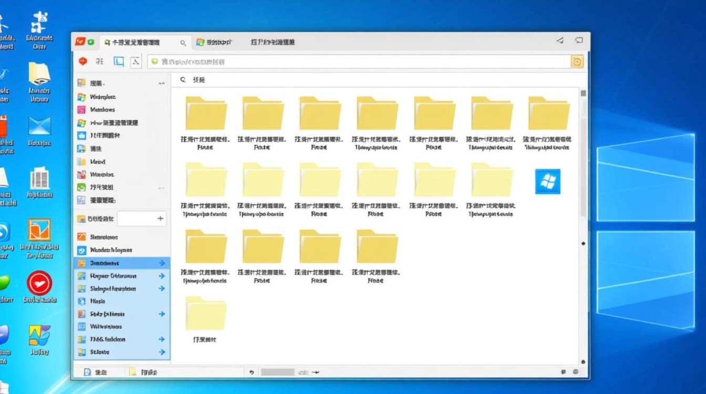Viewport: 706px width, 394px height.
Task: Collapse the top sidebar section using the dash marker
Action: click(x=161, y=84)
